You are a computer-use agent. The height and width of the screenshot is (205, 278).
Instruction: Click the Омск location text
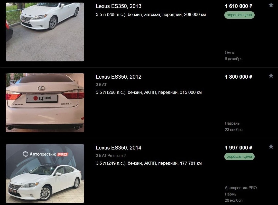[229, 53]
